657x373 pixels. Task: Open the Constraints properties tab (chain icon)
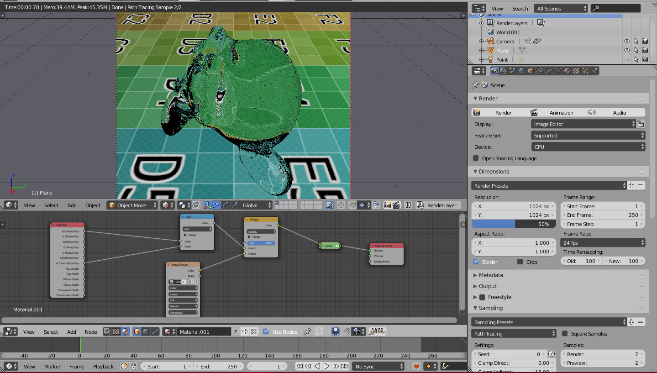pyautogui.click(x=539, y=71)
